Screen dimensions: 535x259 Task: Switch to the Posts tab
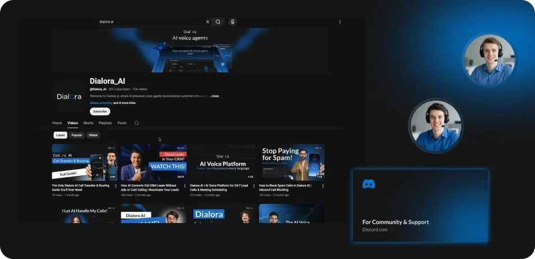(122, 123)
